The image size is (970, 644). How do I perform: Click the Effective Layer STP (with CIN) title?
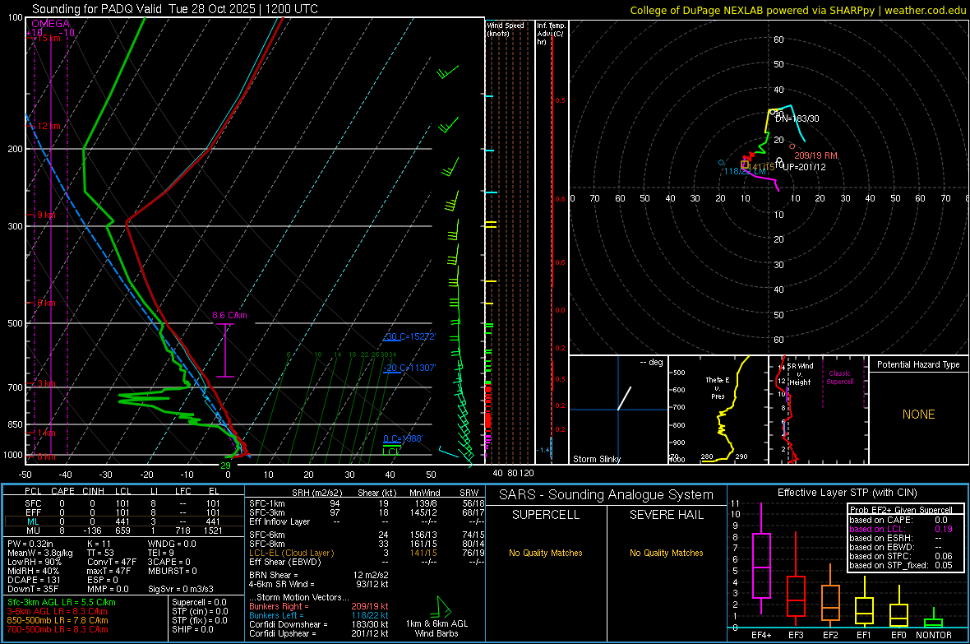[847, 493]
